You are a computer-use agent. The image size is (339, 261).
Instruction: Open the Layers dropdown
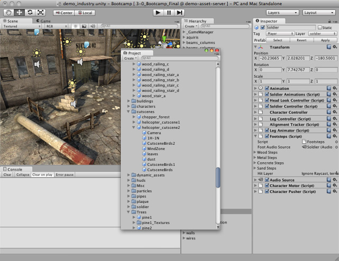click(281, 12)
